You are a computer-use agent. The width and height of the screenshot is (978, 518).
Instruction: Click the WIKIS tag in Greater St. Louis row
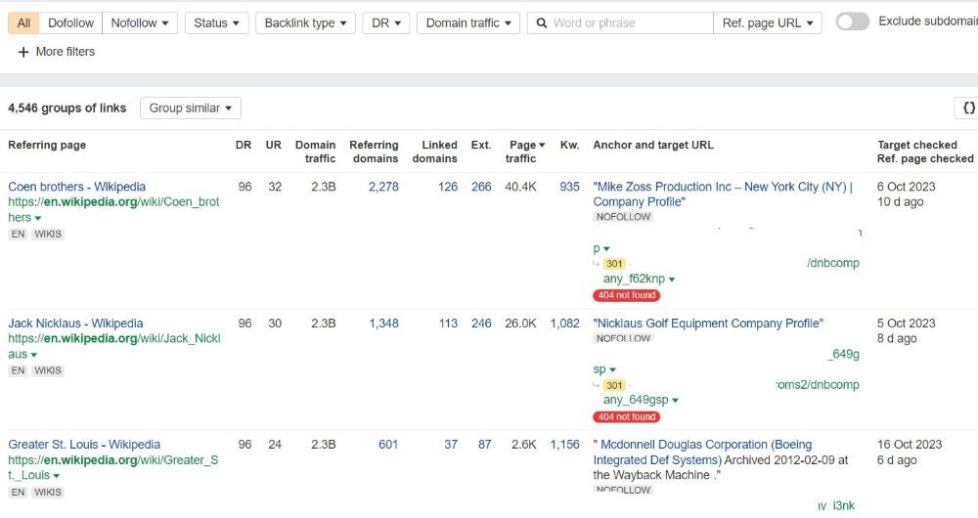(48, 492)
